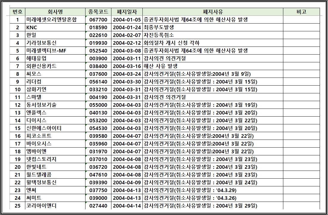Select date cell 2004-03-11
The width and height of the screenshot is (328, 215).
[127, 58]
